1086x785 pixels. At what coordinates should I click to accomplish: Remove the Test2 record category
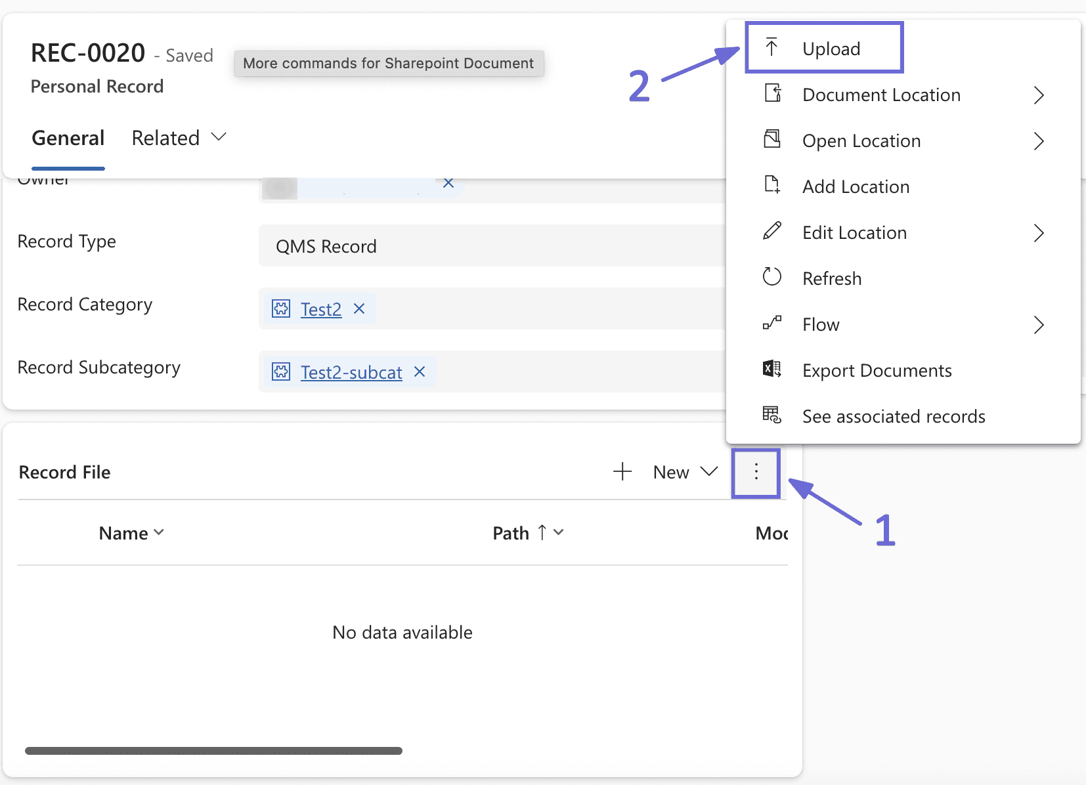(x=359, y=308)
